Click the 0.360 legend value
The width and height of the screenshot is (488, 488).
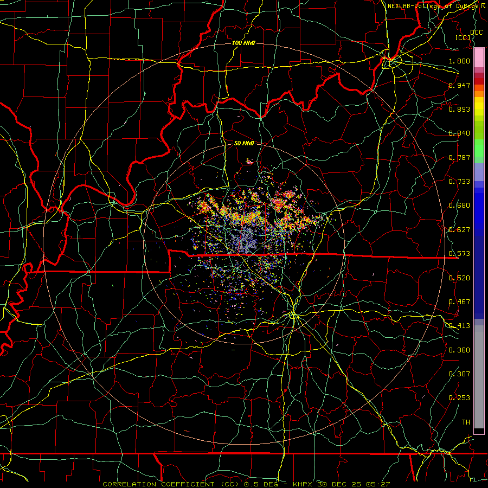pyautogui.click(x=459, y=350)
